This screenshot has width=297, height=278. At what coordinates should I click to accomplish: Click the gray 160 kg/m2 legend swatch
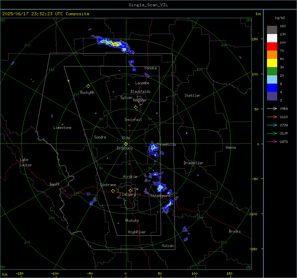click(272, 30)
